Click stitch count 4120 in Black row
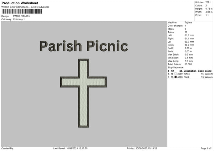Image resolution: width=214 pixels, height=151 pixels. coord(180,77)
